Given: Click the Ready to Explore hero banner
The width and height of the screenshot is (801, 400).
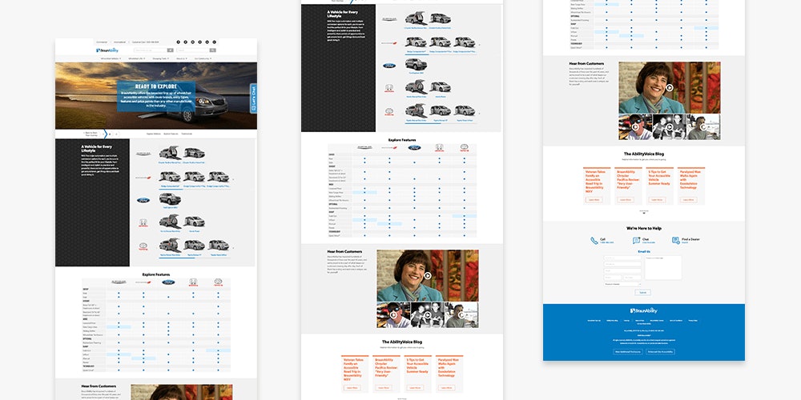Looking at the screenshot, I should tap(156, 97).
